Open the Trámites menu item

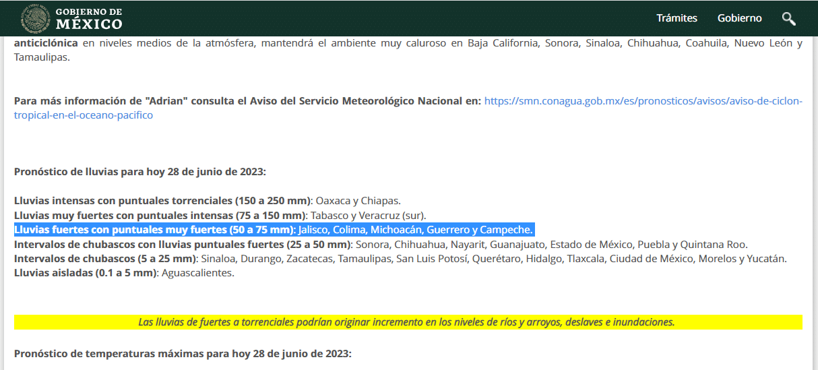point(677,18)
